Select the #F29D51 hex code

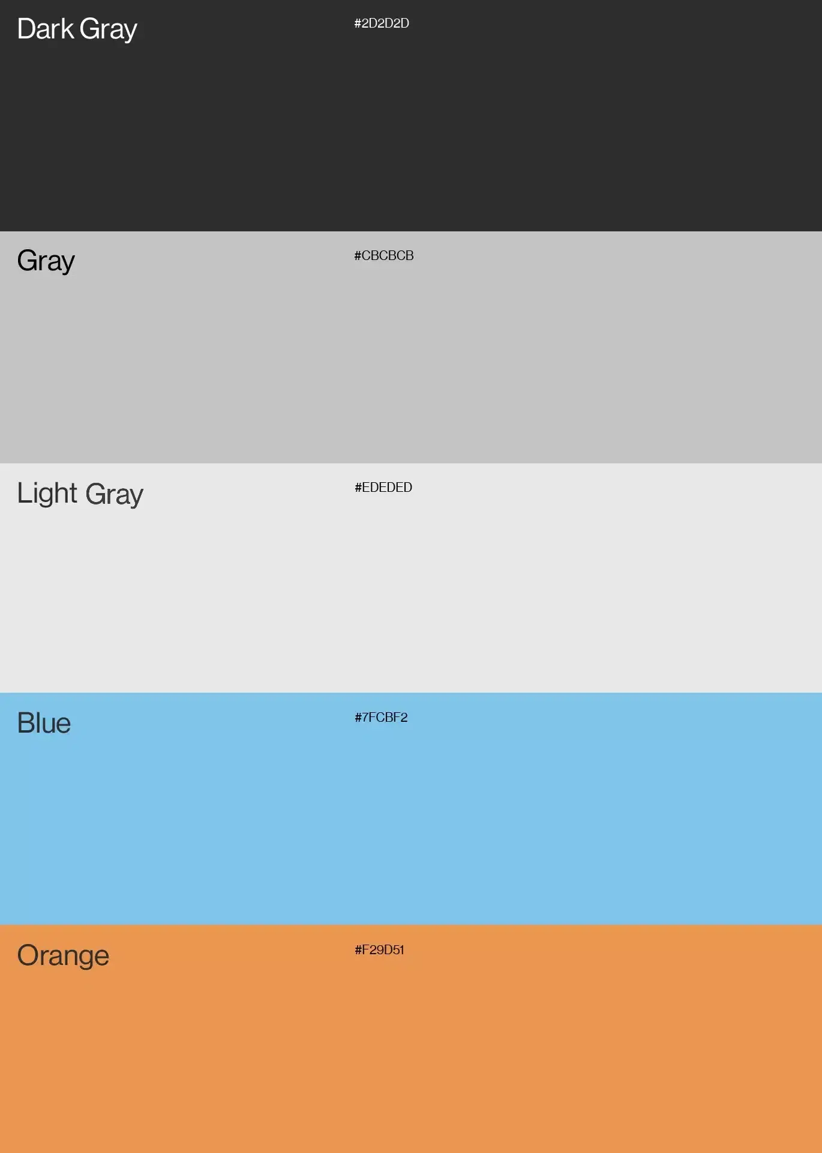tap(379, 950)
